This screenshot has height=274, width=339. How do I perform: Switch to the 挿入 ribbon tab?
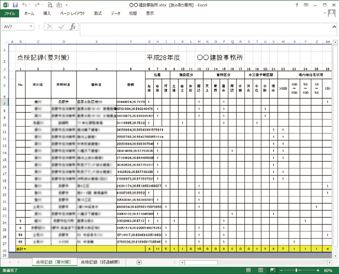47,14
